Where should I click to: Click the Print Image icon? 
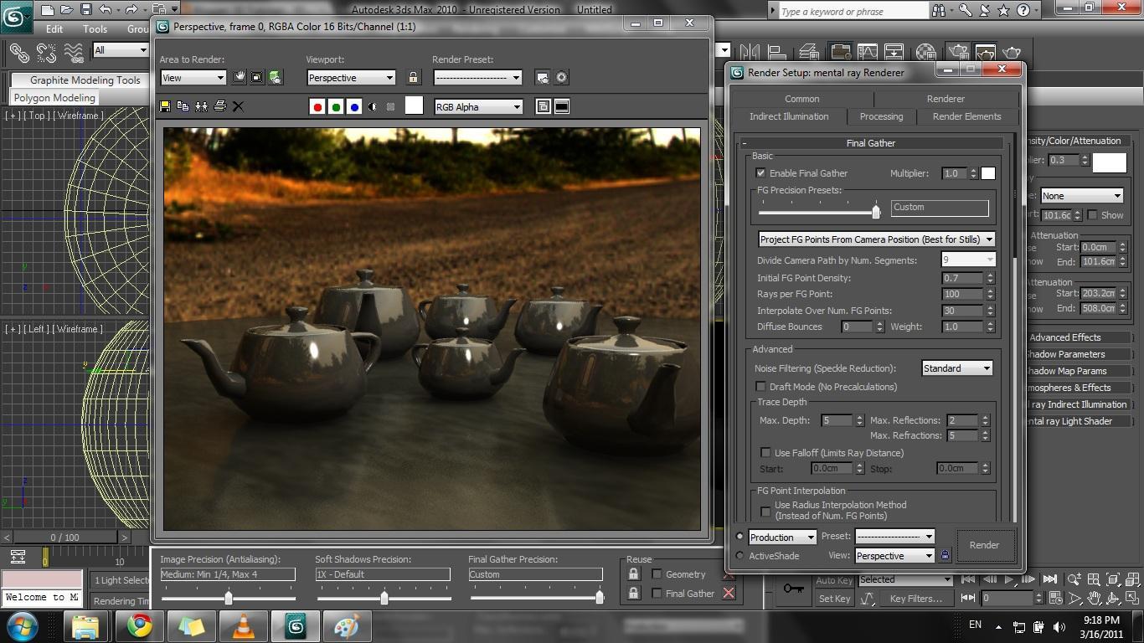(x=219, y=106)
